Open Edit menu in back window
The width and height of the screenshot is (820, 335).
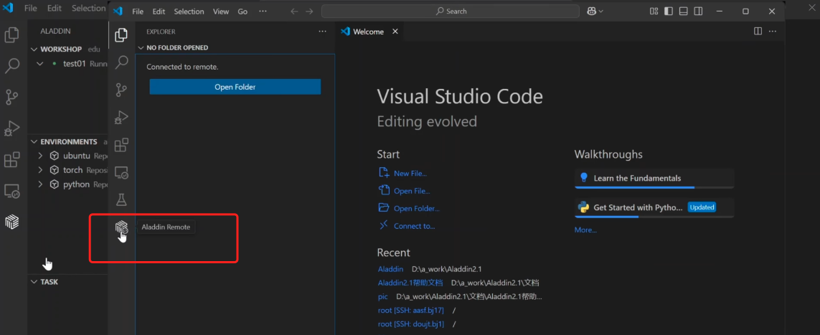coord(55,9)
